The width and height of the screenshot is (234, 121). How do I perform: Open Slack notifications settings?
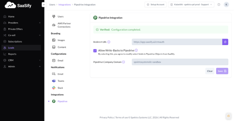coord(60,88)
